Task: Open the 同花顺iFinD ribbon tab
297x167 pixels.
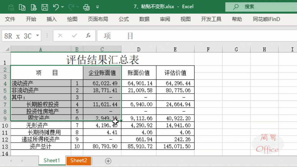Action: (x=266, y=19)
